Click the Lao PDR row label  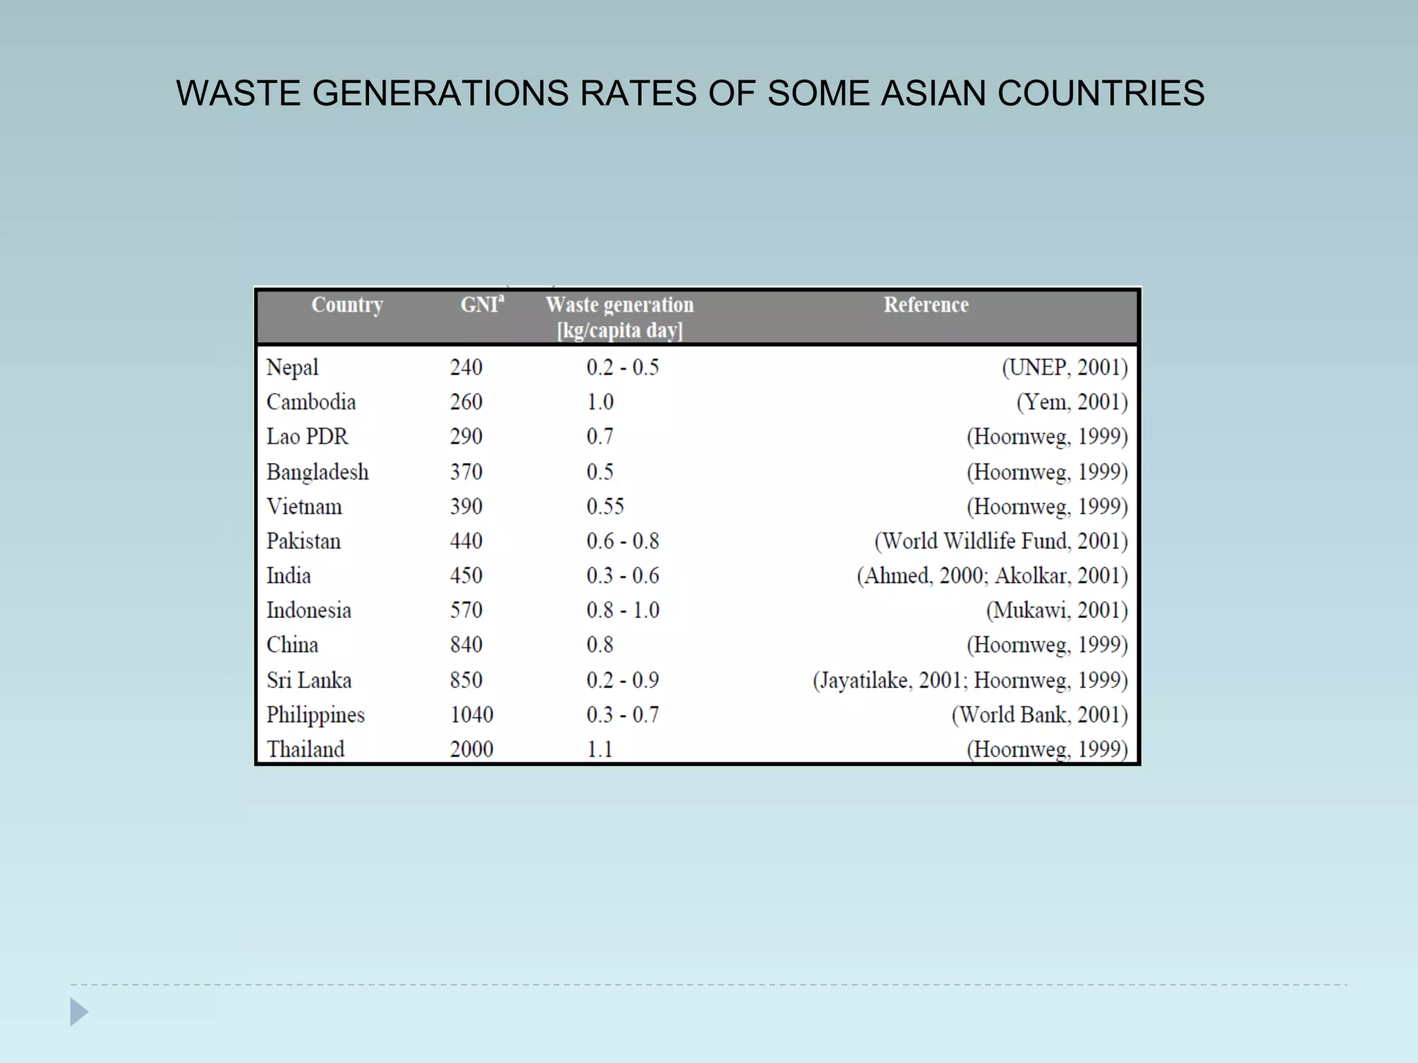307,437
